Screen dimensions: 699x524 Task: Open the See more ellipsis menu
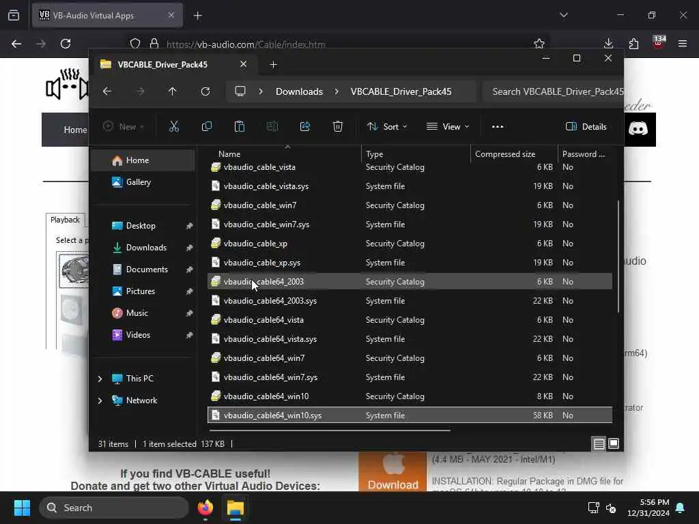(x=498, y=126)
